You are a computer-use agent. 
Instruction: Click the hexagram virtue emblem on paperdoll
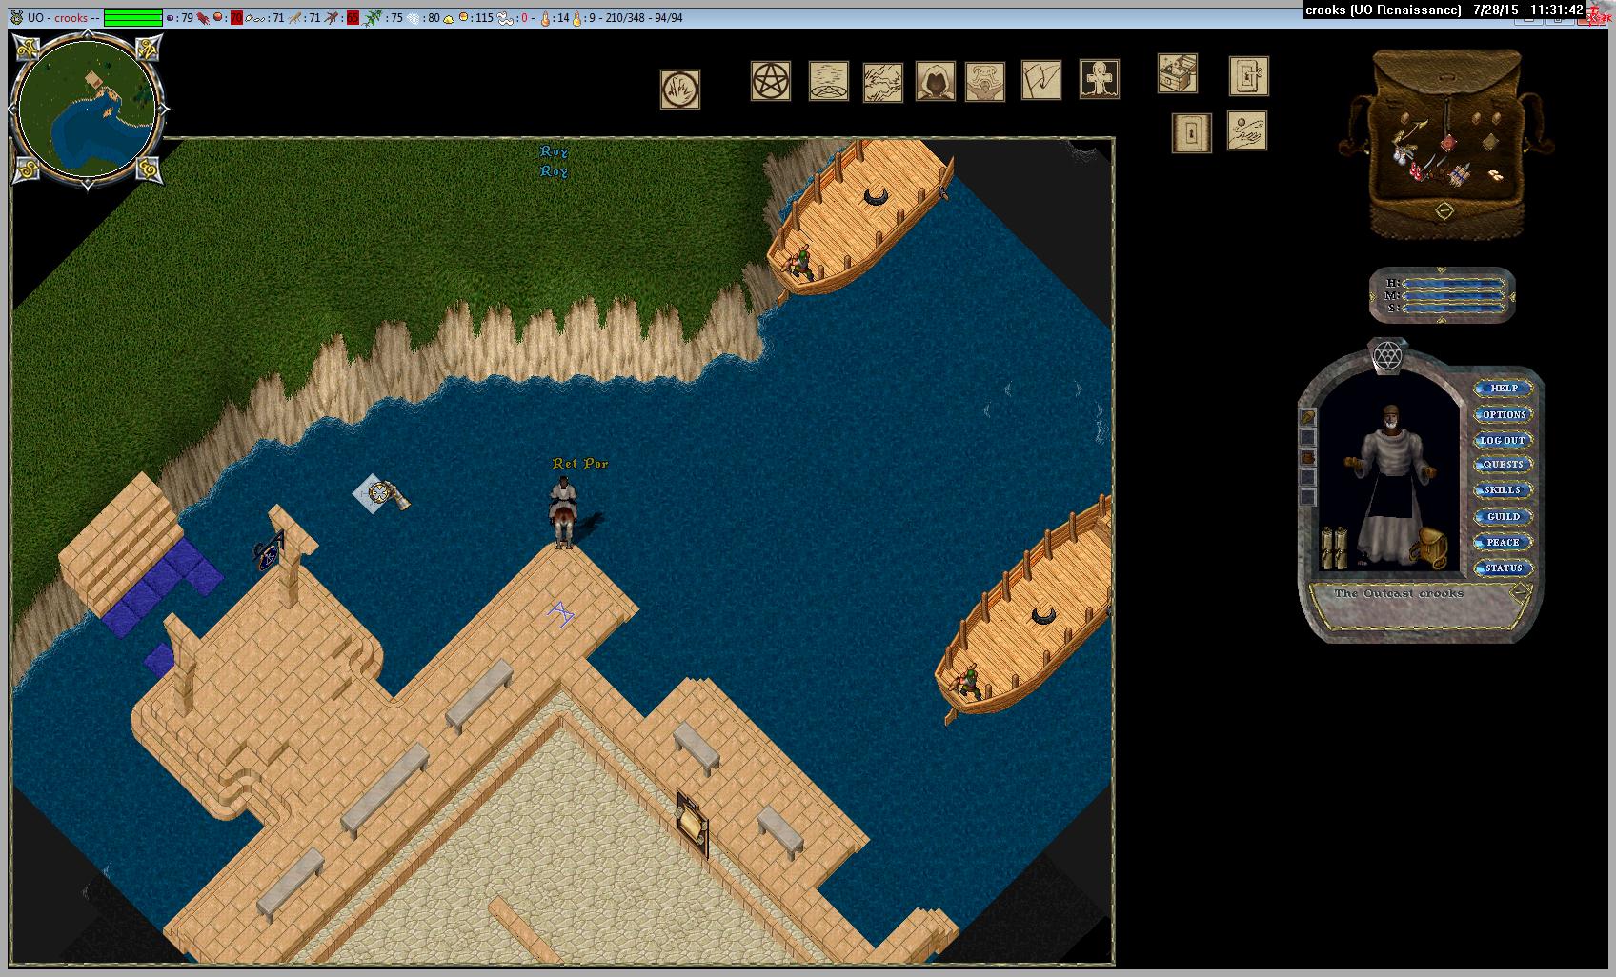coord(1387,356)
